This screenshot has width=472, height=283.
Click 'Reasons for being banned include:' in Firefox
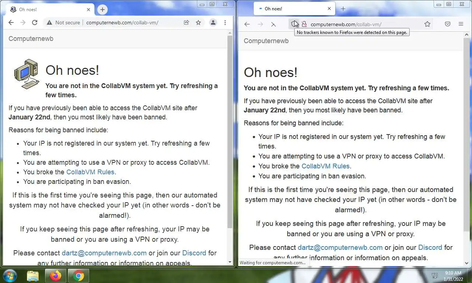point(294,123)
